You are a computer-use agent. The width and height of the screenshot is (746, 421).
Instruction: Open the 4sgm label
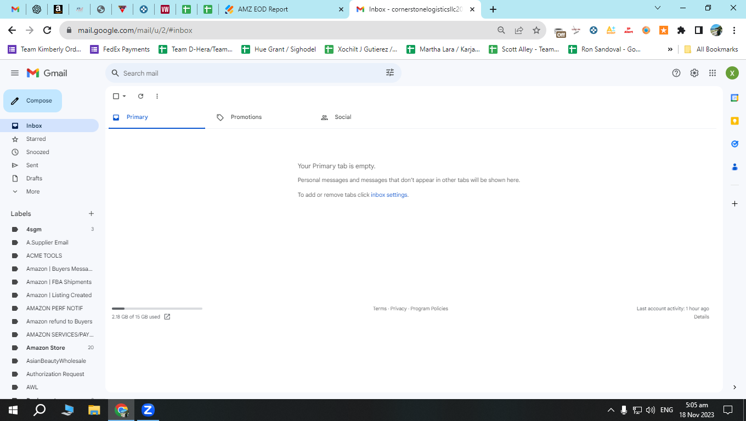pos(49,229)
